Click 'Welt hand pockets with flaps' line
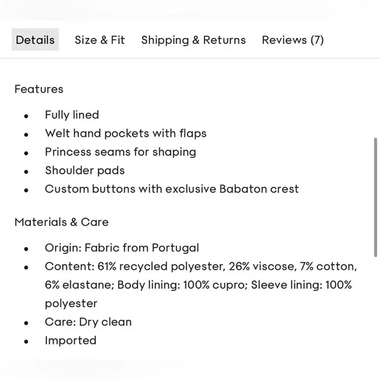 tap(126, 133)
